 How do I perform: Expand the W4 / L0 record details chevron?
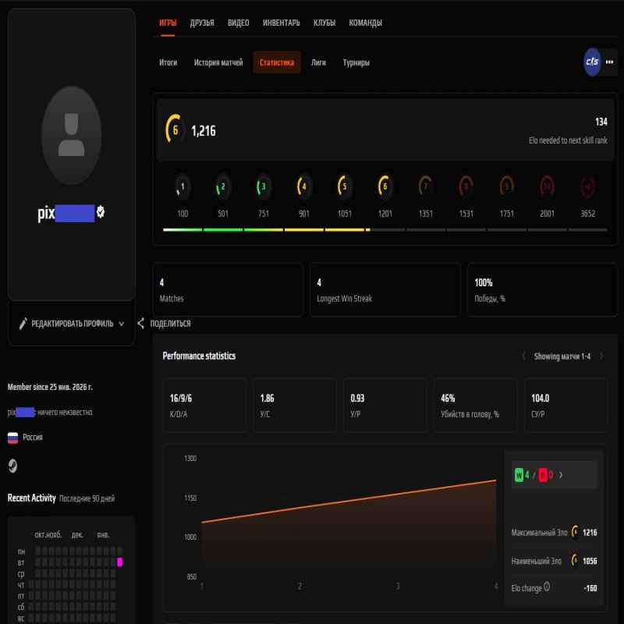click(x=560, y=475)
